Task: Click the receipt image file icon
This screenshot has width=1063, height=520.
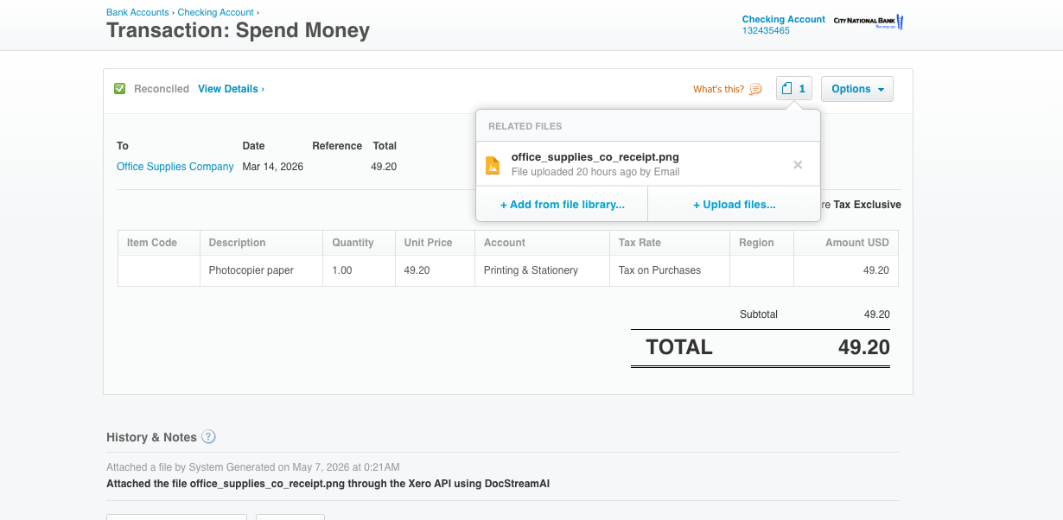Action: point(493,165)
